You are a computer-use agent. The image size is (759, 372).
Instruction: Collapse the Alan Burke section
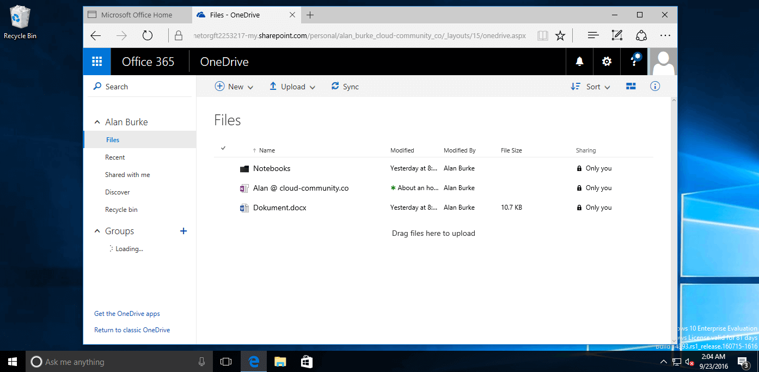coord(97,121)
